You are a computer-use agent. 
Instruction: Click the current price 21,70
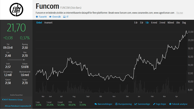coord(16,28)
